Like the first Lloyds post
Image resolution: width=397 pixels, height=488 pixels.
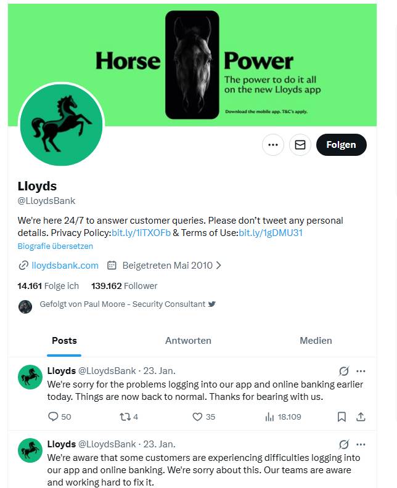[198, 417]
